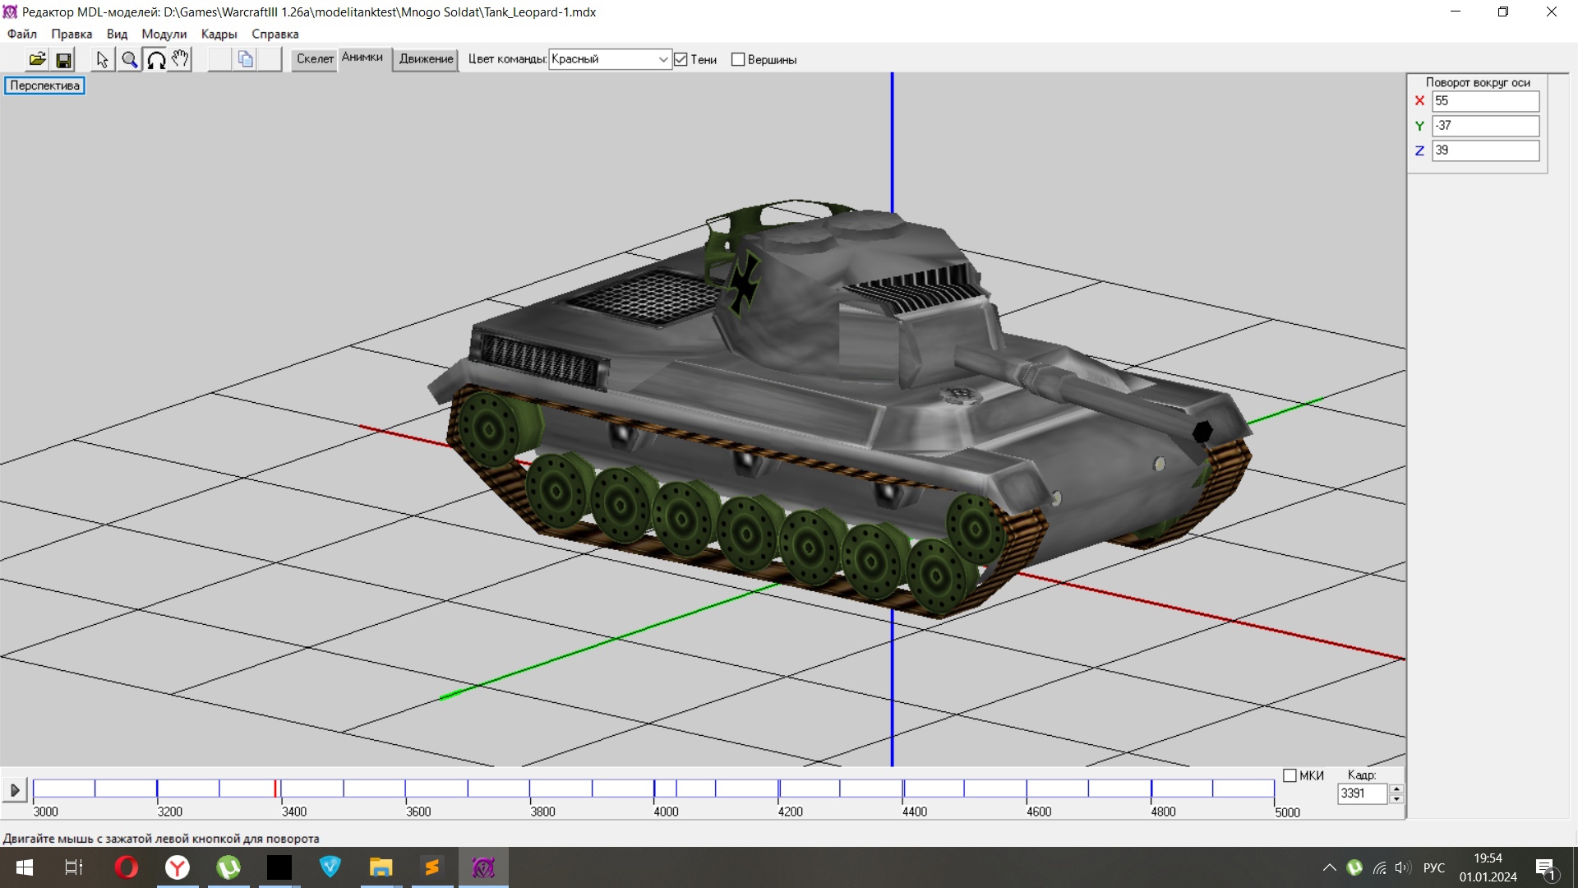The image size is (1578, 888).
Task: Switch to the Скелет tab
Action: click(x=315, y=58)
